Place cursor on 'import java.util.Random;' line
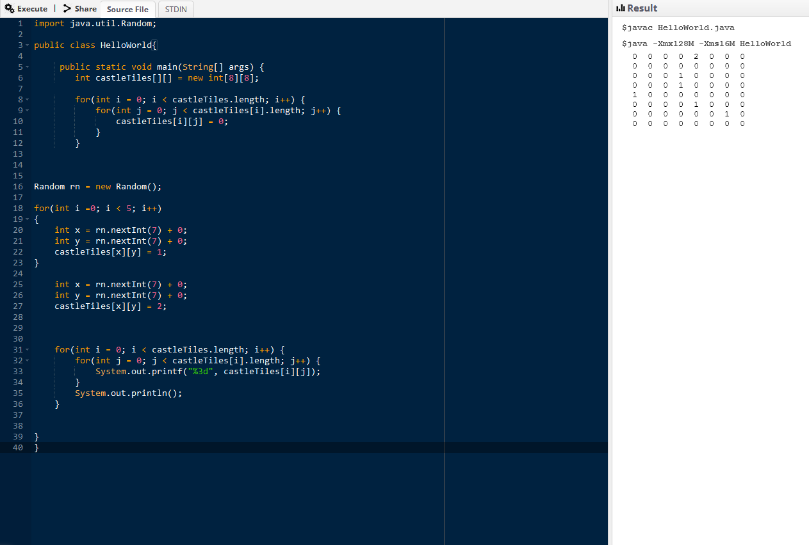809x545 pixels. click(95, 24)
